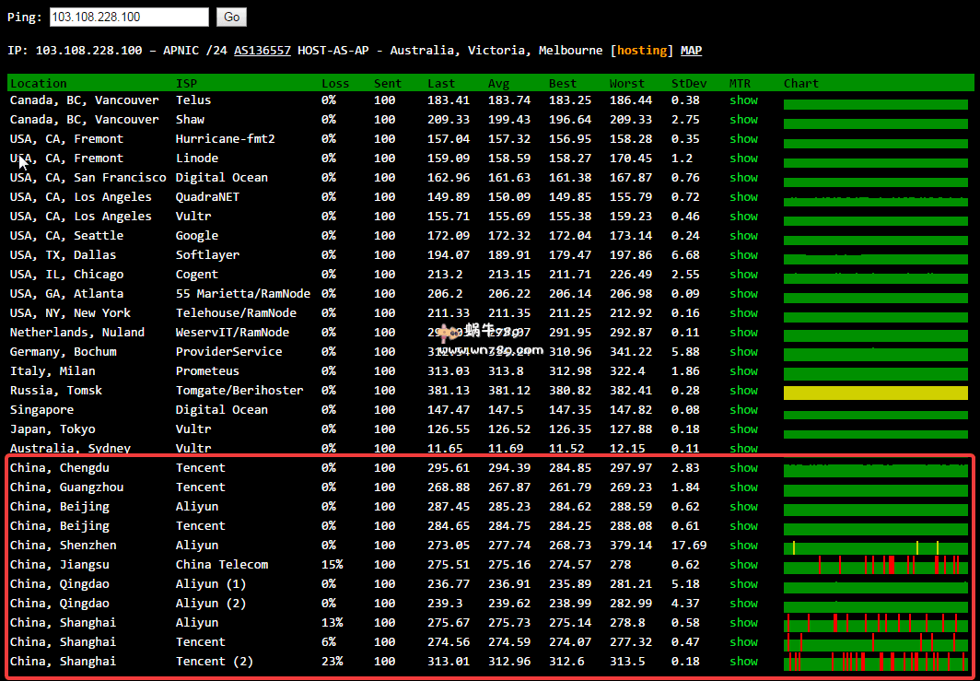Click the Ping IP address input field
Image resolution: width=980 pixels, height=681 pixels.
pyautogui.click(x=128, y=17)
